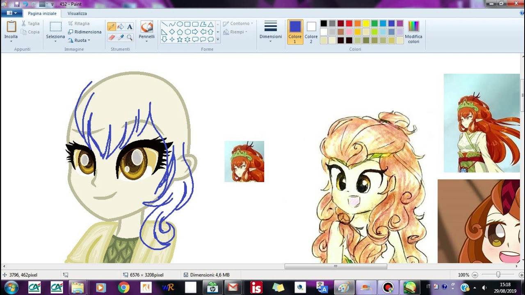Click the horizontal scrollbar thumb
The width and height of the screenshot is (525, 295).
click(336, 266)
